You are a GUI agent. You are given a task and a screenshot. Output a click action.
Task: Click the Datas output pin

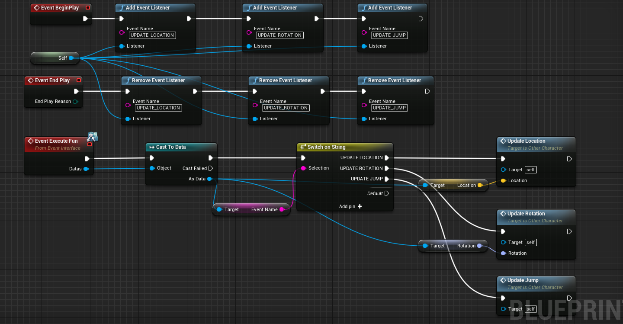tap(86, 169)
